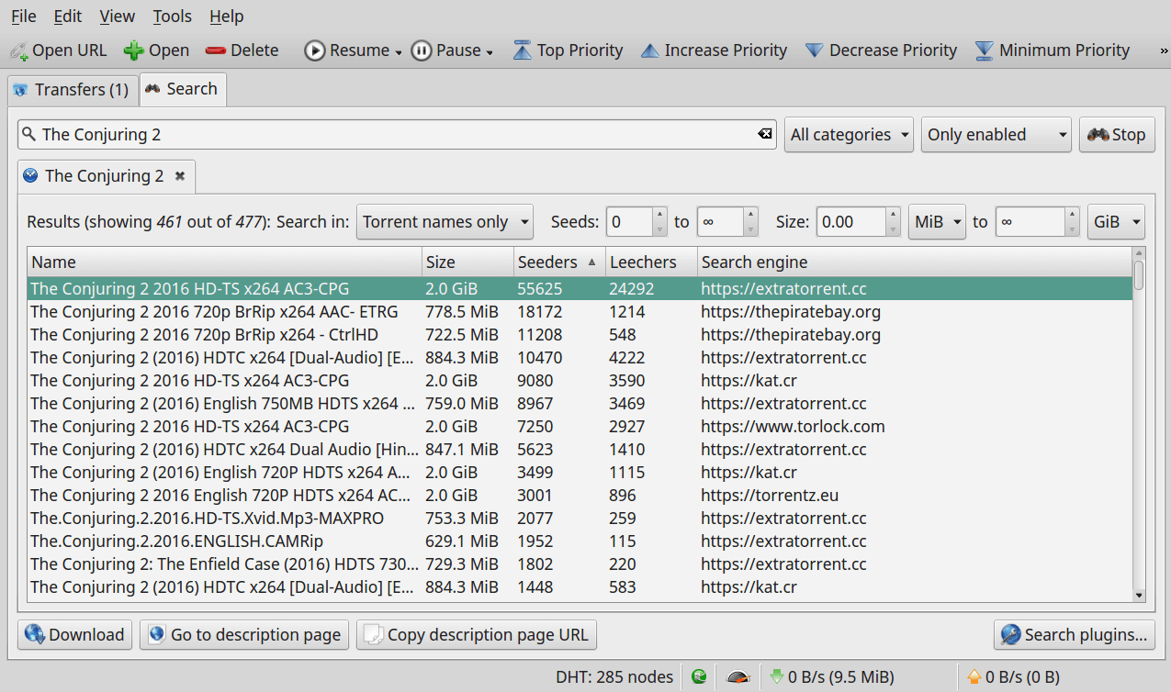Switch to the Transfers (1) tab
Screen dimensions: 1171x692
72,90
